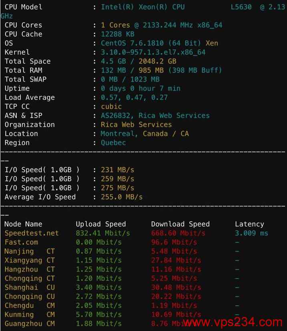Click the Quebec region value
Viewport: 287px width, 331px height.
(113, 143)
